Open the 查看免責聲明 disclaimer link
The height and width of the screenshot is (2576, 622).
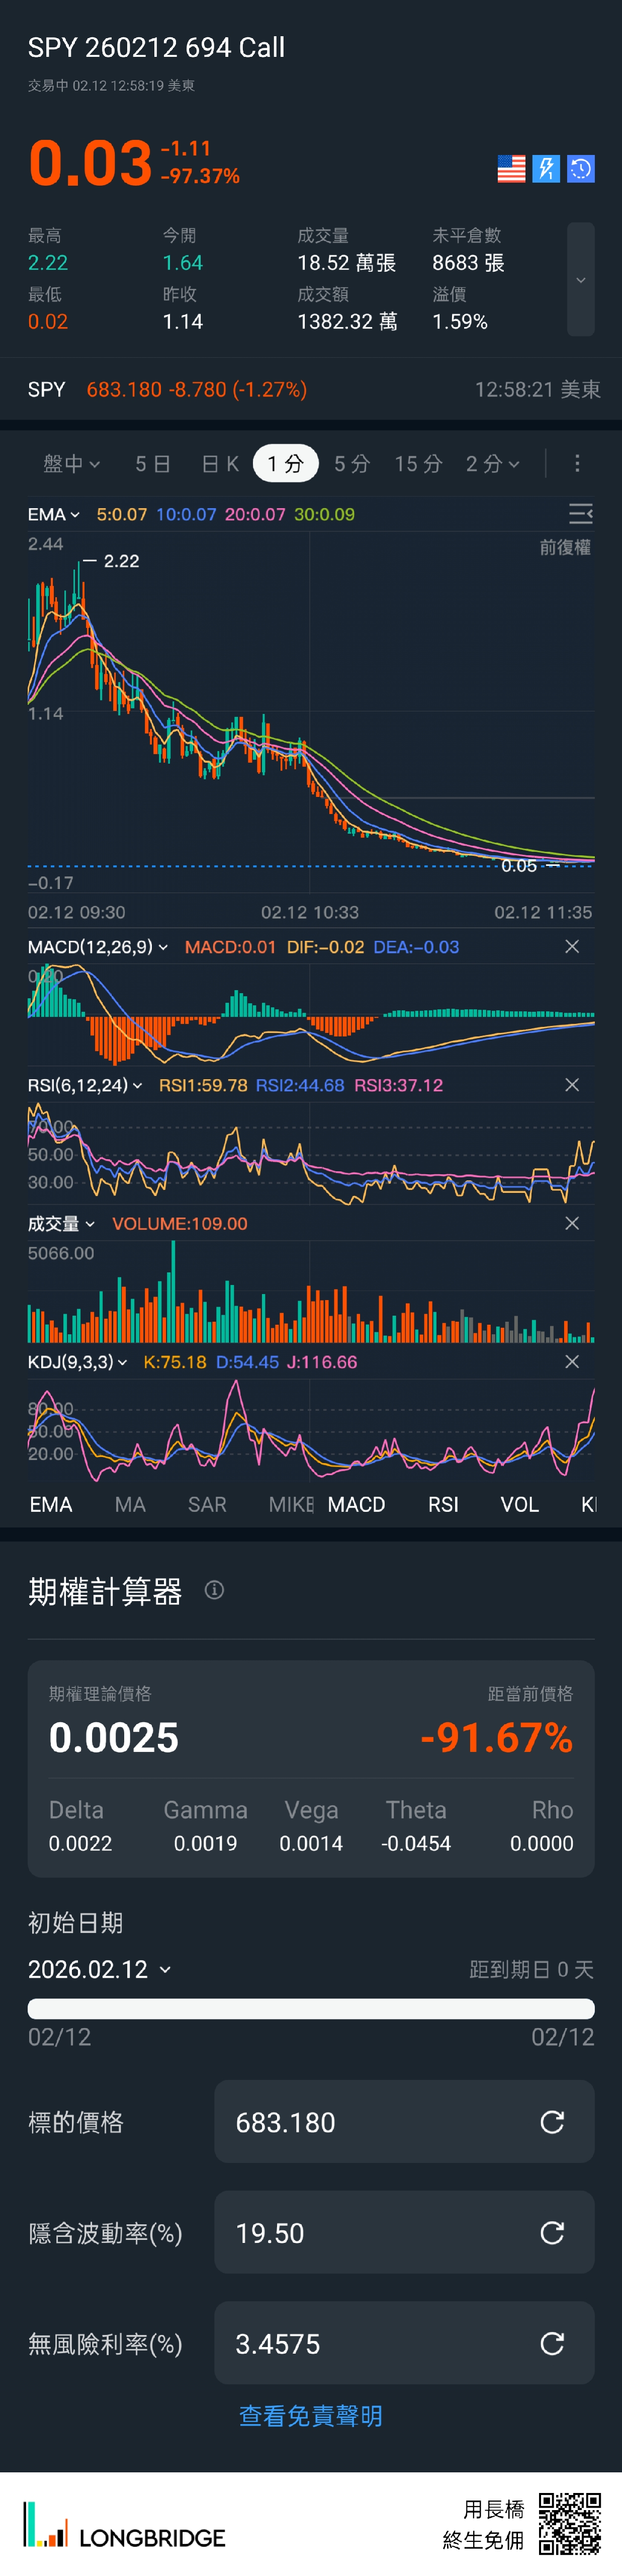click(x=311, y=2416)
